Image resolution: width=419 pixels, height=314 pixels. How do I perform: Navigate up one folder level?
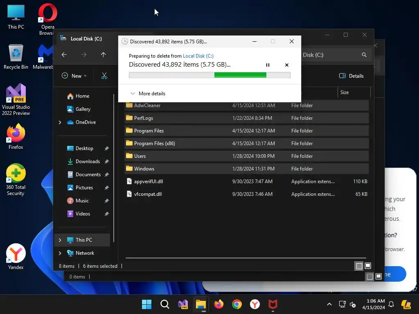104,55
